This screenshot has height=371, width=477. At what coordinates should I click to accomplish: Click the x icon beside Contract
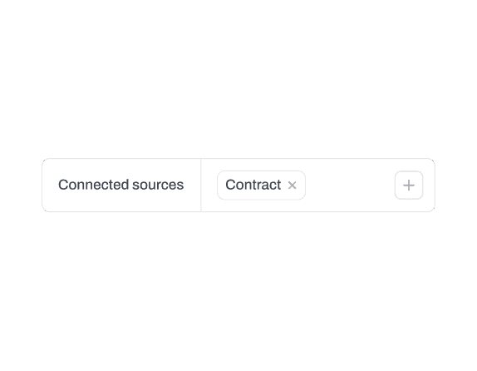tap(292, 185)
